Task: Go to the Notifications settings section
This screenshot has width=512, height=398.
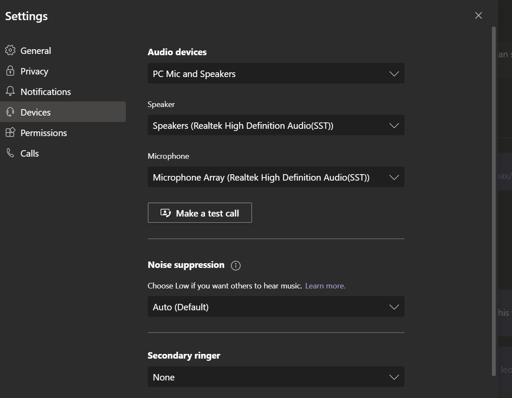Action: [x=46, y=92]
